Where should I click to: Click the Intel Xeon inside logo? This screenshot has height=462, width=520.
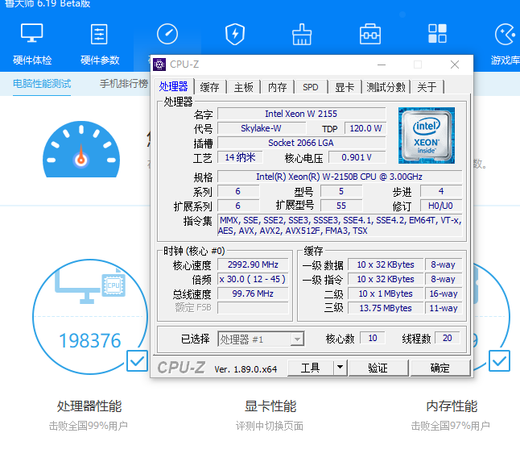427,135
